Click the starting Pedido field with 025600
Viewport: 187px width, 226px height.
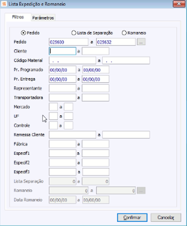[68, 42]
